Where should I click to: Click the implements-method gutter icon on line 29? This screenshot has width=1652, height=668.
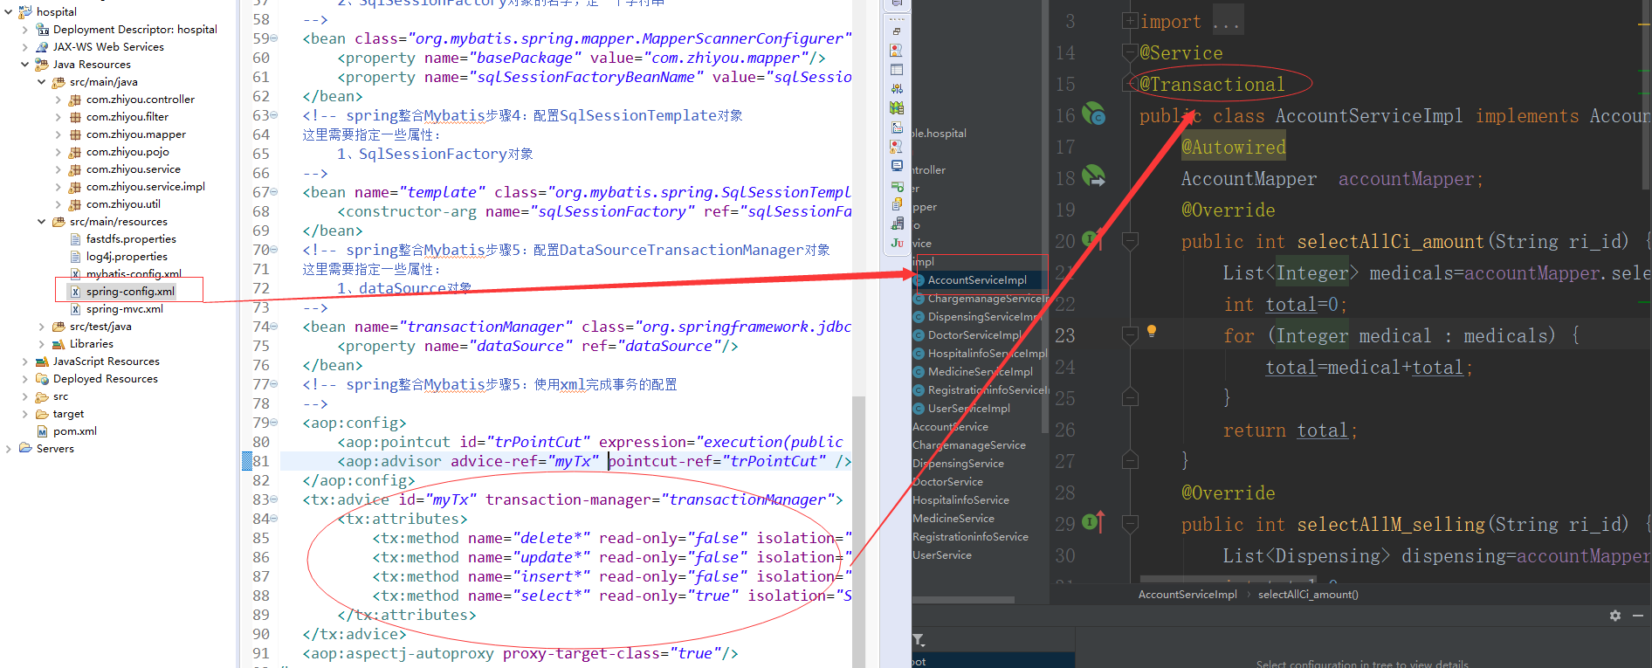(x=1092, y=521)
